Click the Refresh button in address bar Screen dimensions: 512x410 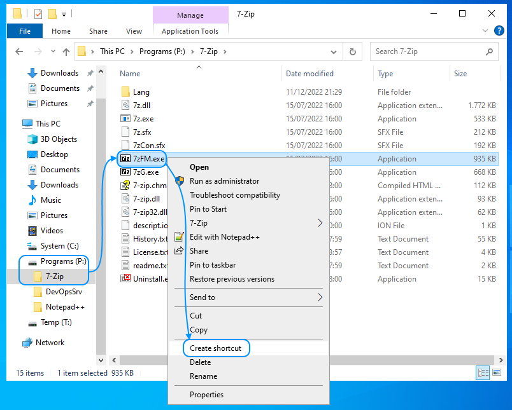353,51
